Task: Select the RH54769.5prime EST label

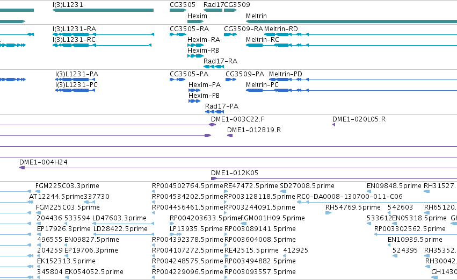Action: (x=353, y=207)
